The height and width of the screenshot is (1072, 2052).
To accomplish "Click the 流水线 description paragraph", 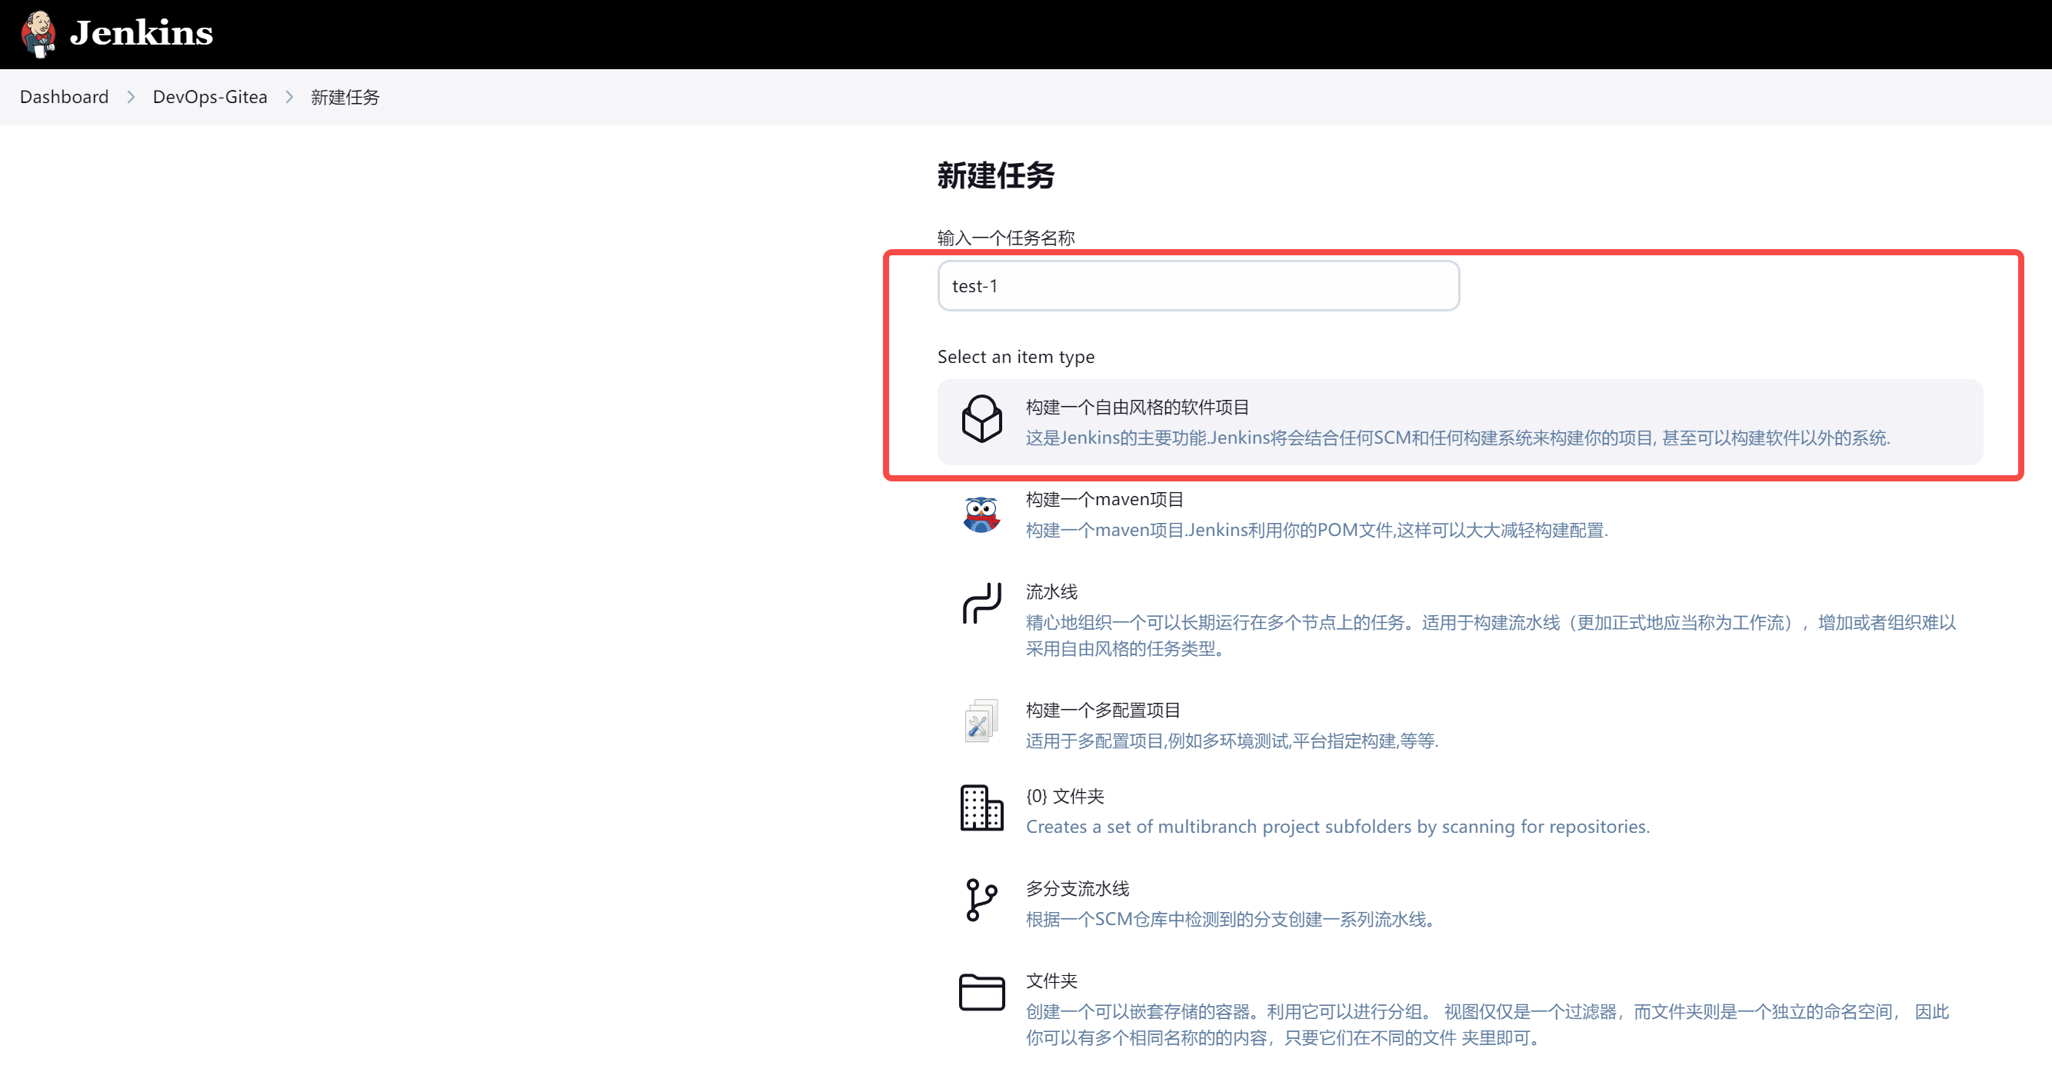I will (1491, 635).
